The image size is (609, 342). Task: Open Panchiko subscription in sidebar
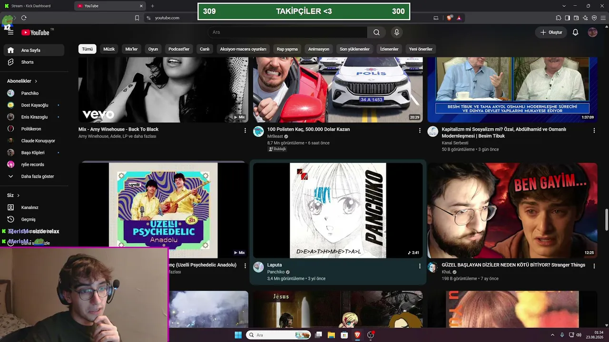click(34, 93)
